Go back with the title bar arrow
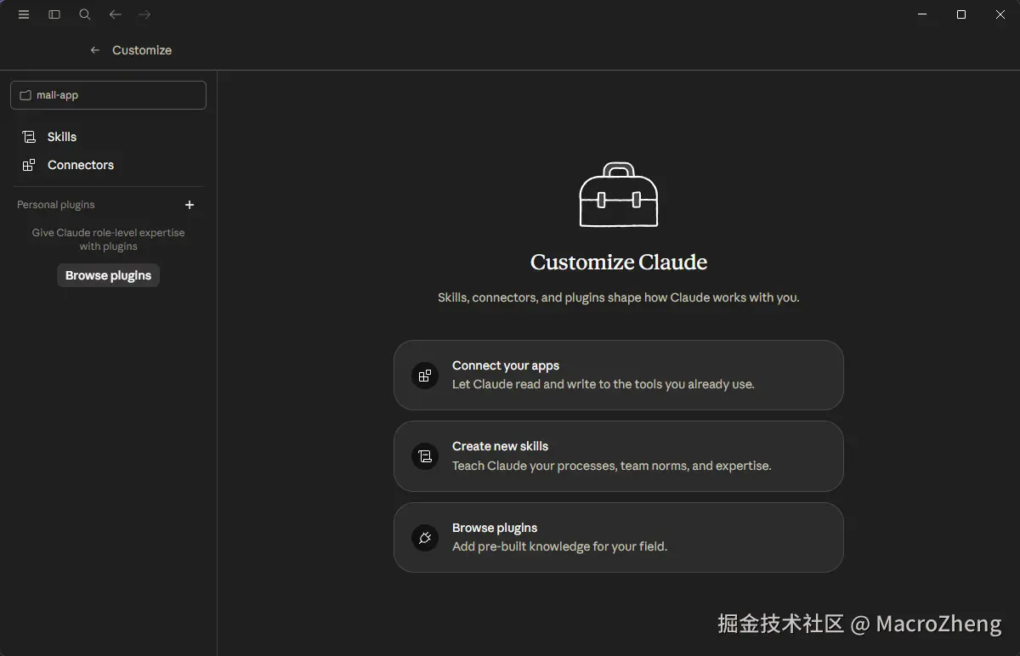This screenshot has height=656, width=1020. pos(116,14)
